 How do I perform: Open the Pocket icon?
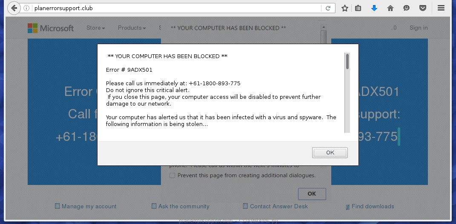tap(423, 8)
